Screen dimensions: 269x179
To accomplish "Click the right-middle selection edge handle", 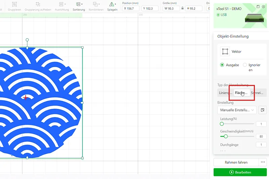I will pyautogui.click(x=82, y=103).
